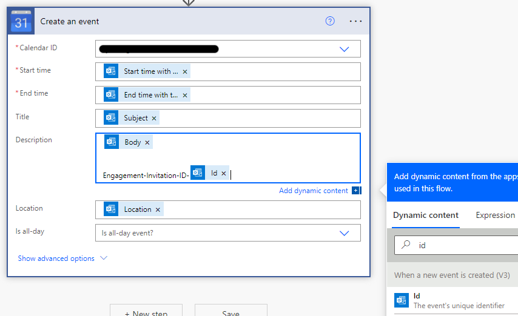Click the Outlook icon on Location token
Viewport: 518px width, 316px height.
tap(110, 209)
